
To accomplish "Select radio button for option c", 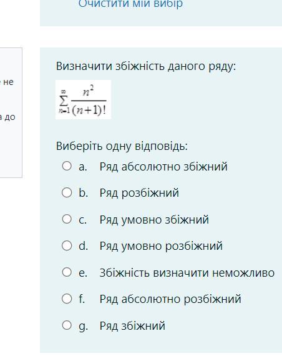I will tap(67, 219).
